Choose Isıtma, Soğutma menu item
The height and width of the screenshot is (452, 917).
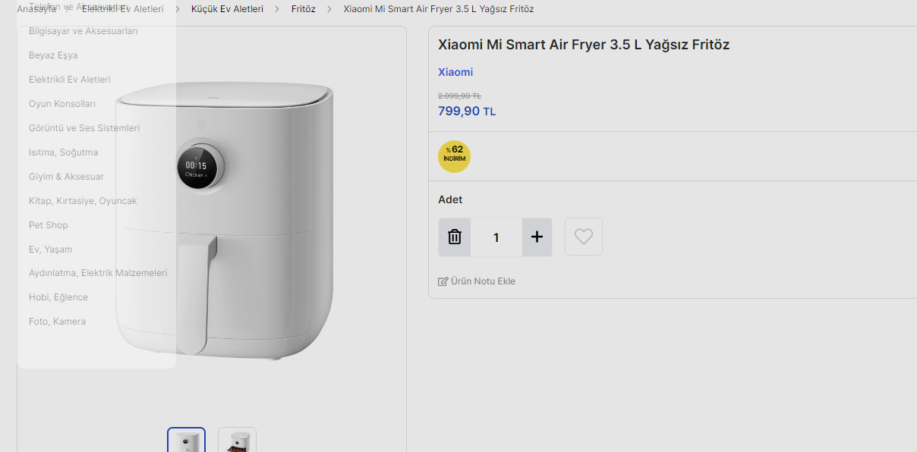(x=64, y=152)
